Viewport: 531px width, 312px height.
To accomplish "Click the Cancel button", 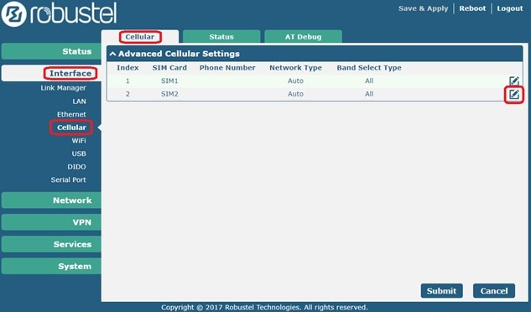I will coord(494,291).
